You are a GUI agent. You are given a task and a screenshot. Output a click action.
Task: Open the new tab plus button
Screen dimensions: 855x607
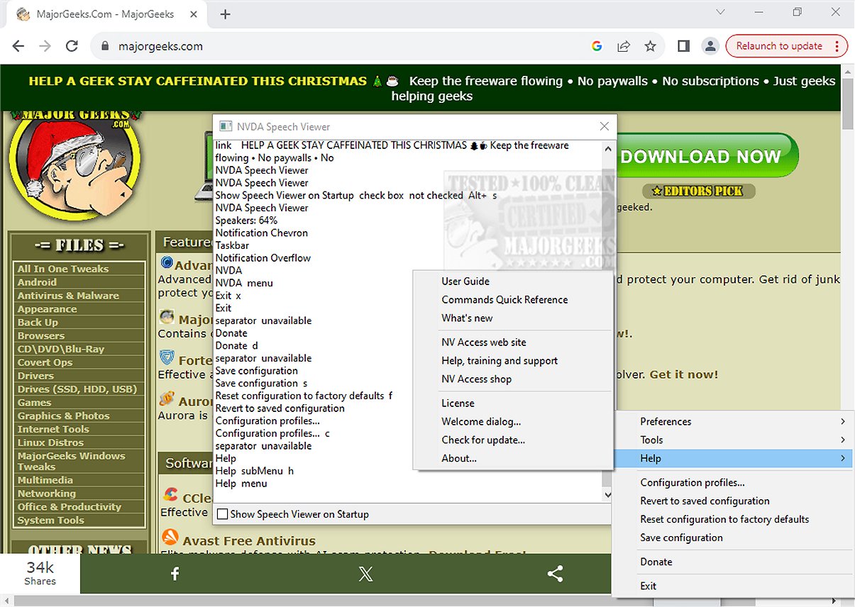[225, 14]
